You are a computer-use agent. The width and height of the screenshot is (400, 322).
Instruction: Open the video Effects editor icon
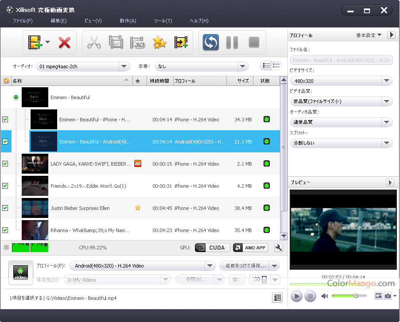tap(116, 43)
